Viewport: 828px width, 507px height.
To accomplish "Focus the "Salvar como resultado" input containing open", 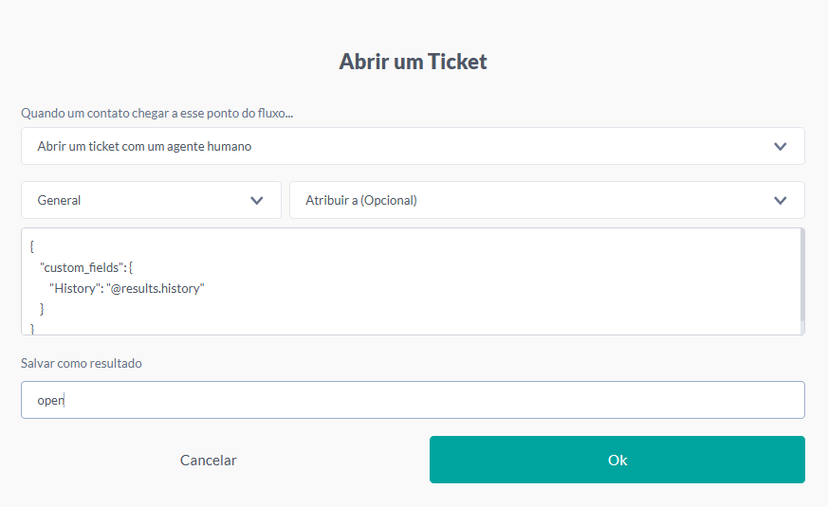I will tap(413, 400).
